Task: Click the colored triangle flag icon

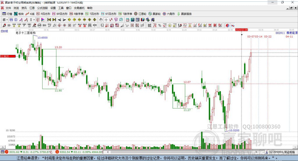Action: point(43,19)
